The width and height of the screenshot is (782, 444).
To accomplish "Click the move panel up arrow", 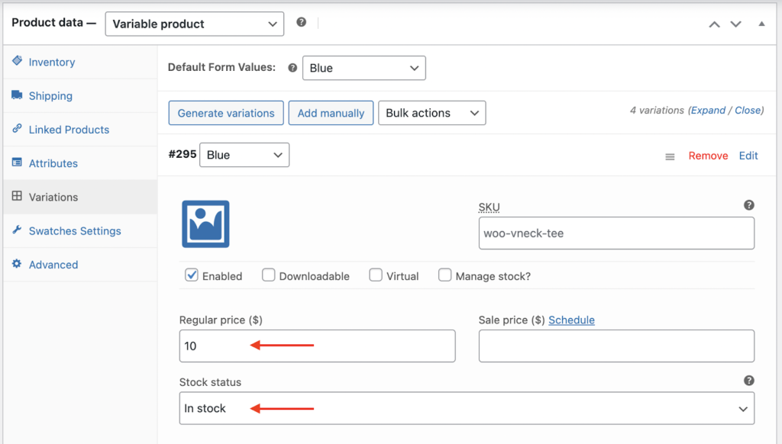I will click(x=714, y=24).
